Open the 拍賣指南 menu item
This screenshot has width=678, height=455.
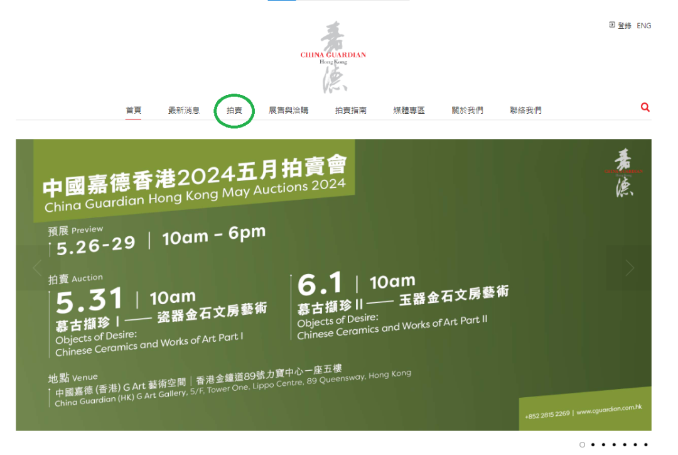[x=351, y=111]
